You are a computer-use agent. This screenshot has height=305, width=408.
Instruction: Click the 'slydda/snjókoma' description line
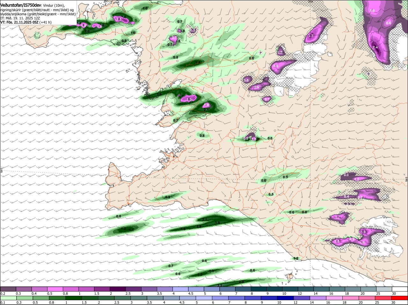pyautogui.click(x=38, y=14)
